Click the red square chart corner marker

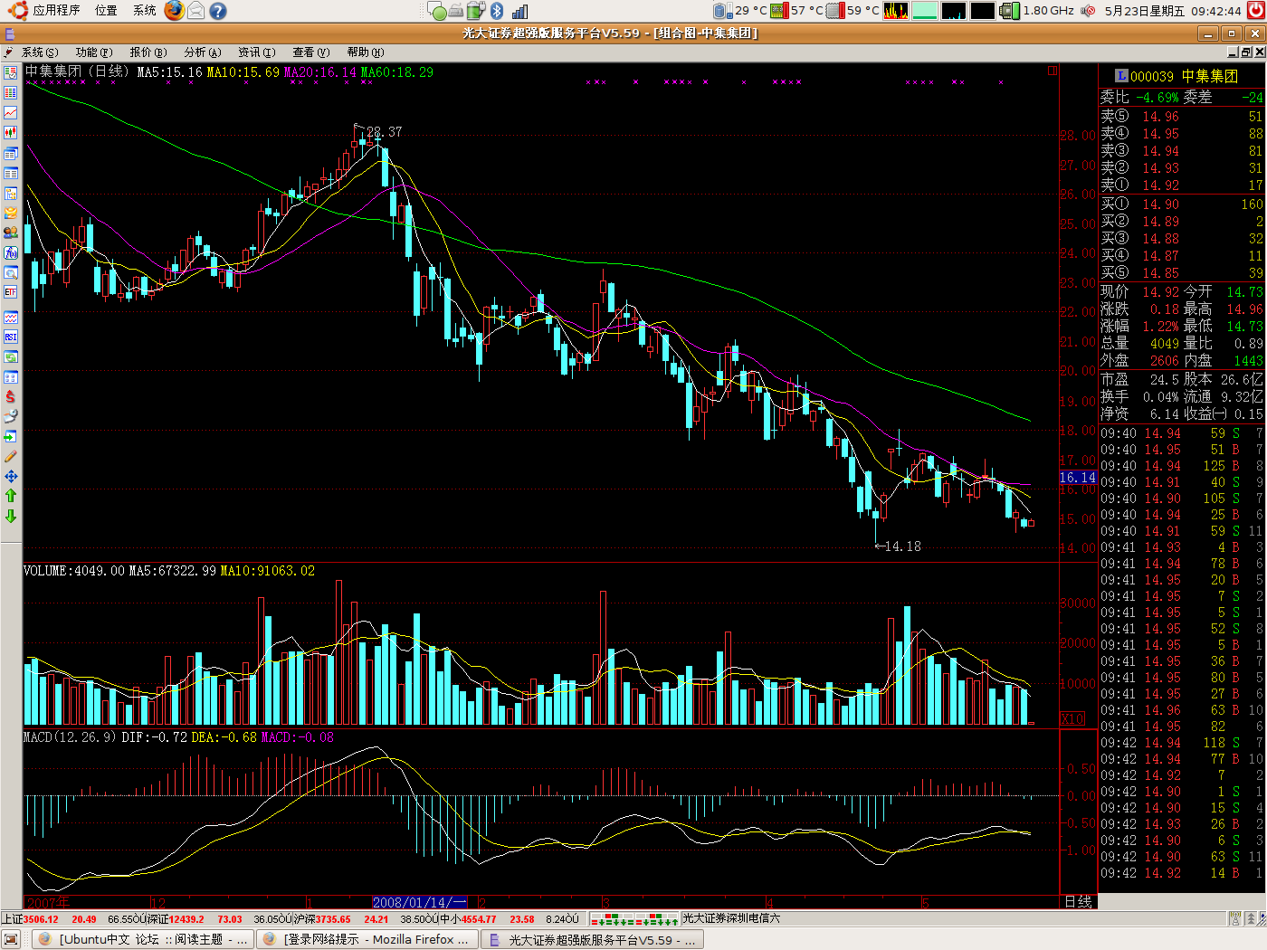click(1053, 70)
